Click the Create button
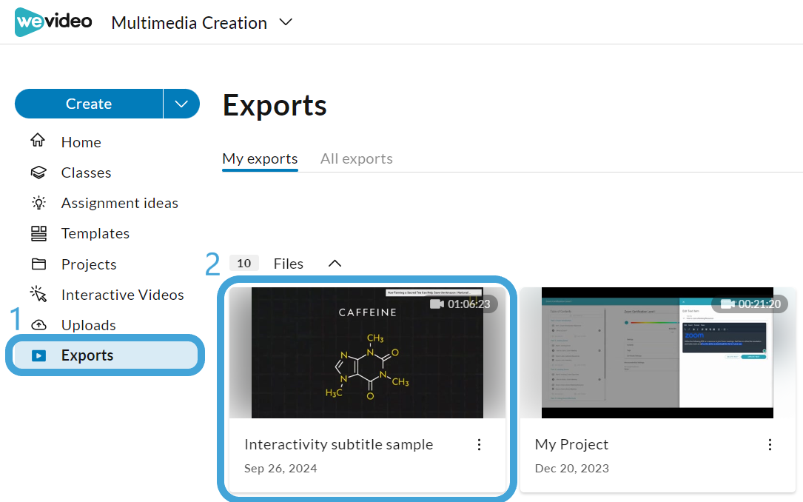 pyautogui.click(x=89, y=104)
